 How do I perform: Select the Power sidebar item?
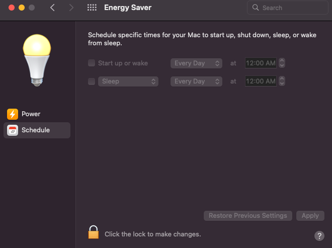[31, 114]
